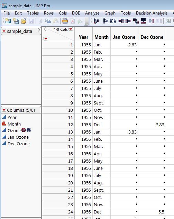This screenshot has width=174, height=219.
Task: Click the Dec Ozone cell showing 5.5
Action: point(152,212)
